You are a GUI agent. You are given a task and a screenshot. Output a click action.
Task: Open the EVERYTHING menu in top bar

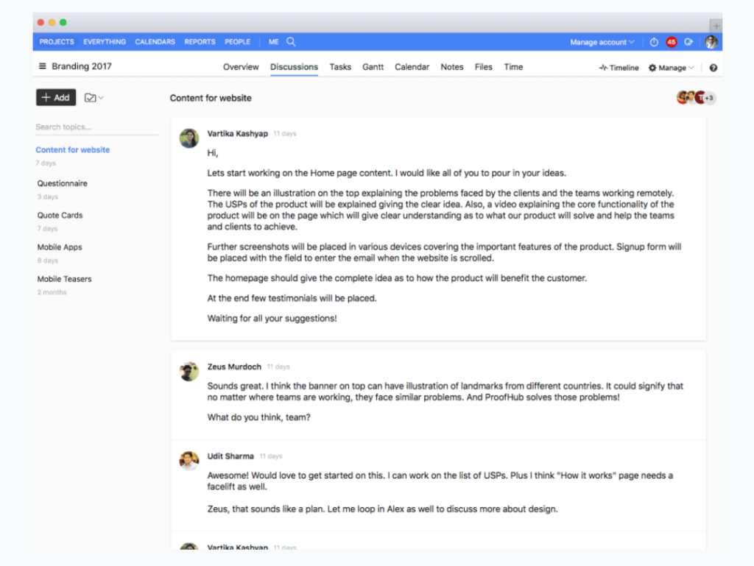point(105,42)
